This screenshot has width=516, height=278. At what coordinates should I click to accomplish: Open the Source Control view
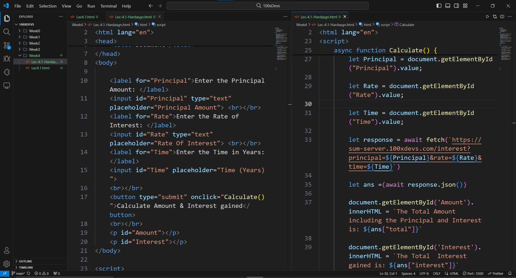click(x=6, y=45)
